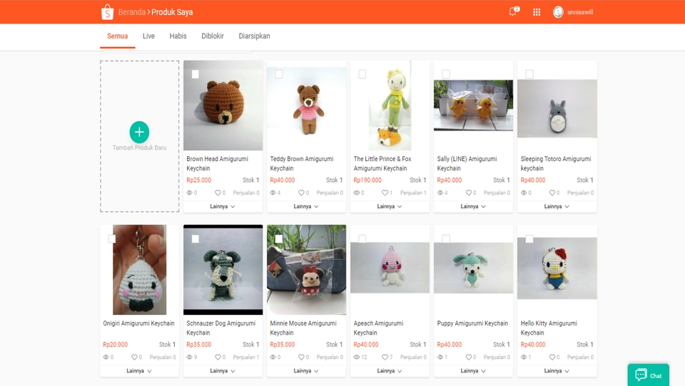Switch to the Live tab
Viewport: 685px width, 386px height.
(x=148, y=36)
